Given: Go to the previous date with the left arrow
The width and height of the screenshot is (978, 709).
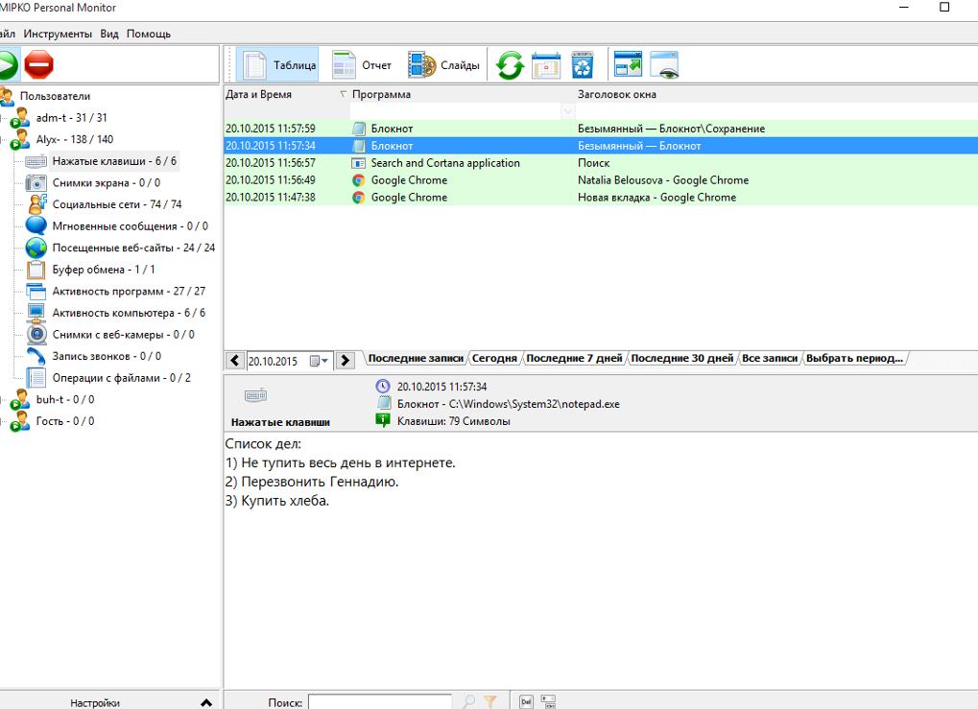Looking at the screenshot, I should click(234, 361).
